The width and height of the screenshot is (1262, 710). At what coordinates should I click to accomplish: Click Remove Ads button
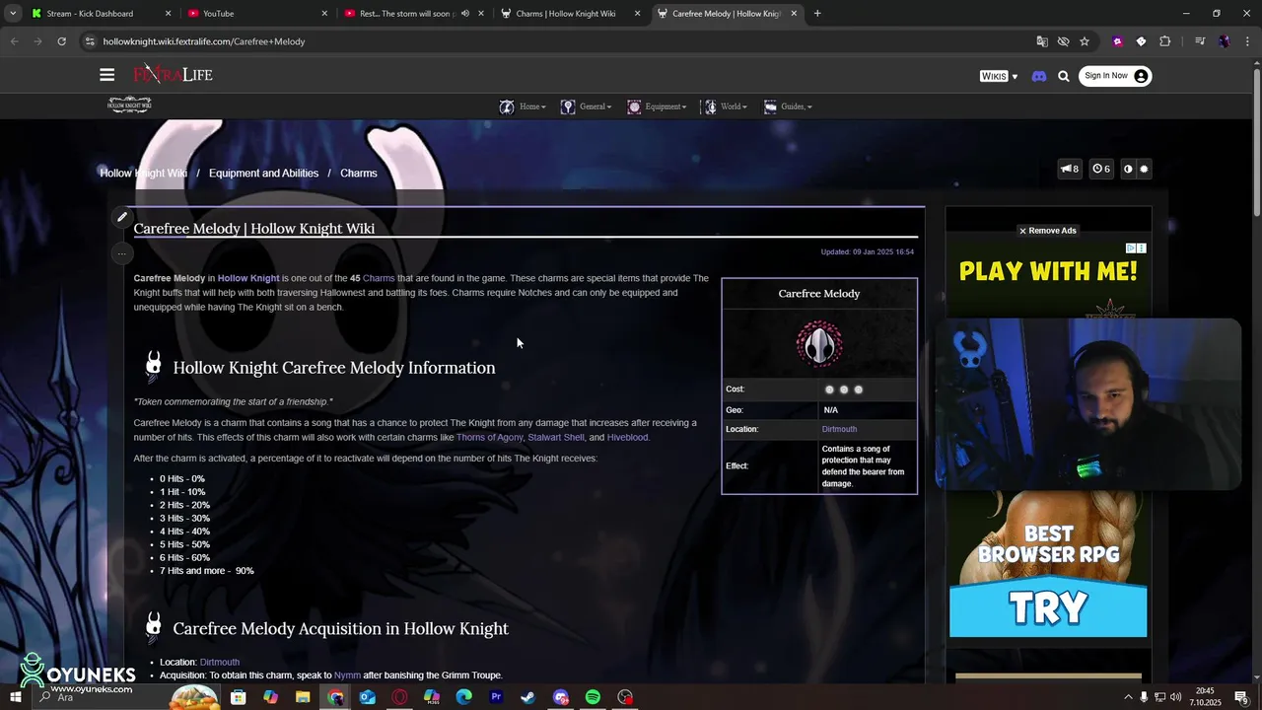click(1048, 231)
